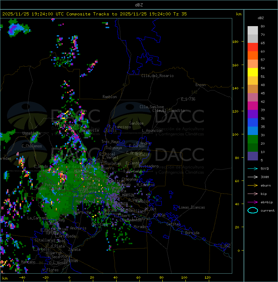The height and width of the screenshot is (282, 278).
Task: Click the 'TUNUYAN' place label
Action: pyautogui.click(x=71, y=261)
